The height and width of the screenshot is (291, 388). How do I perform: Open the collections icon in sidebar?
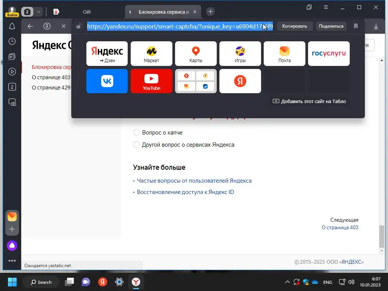pyautogui.click(x=12, y=57)
